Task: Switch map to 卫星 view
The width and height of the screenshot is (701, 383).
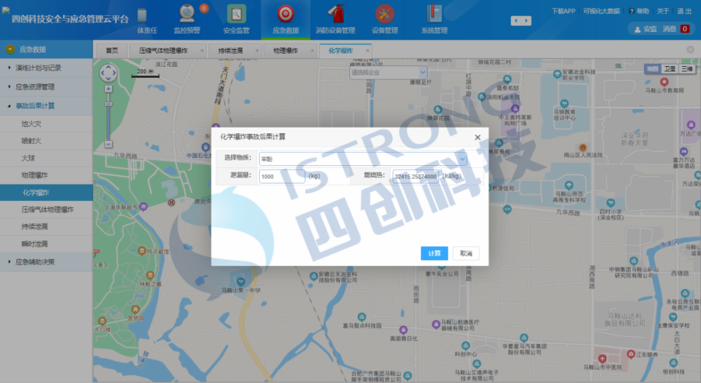Action: [669, 69]
